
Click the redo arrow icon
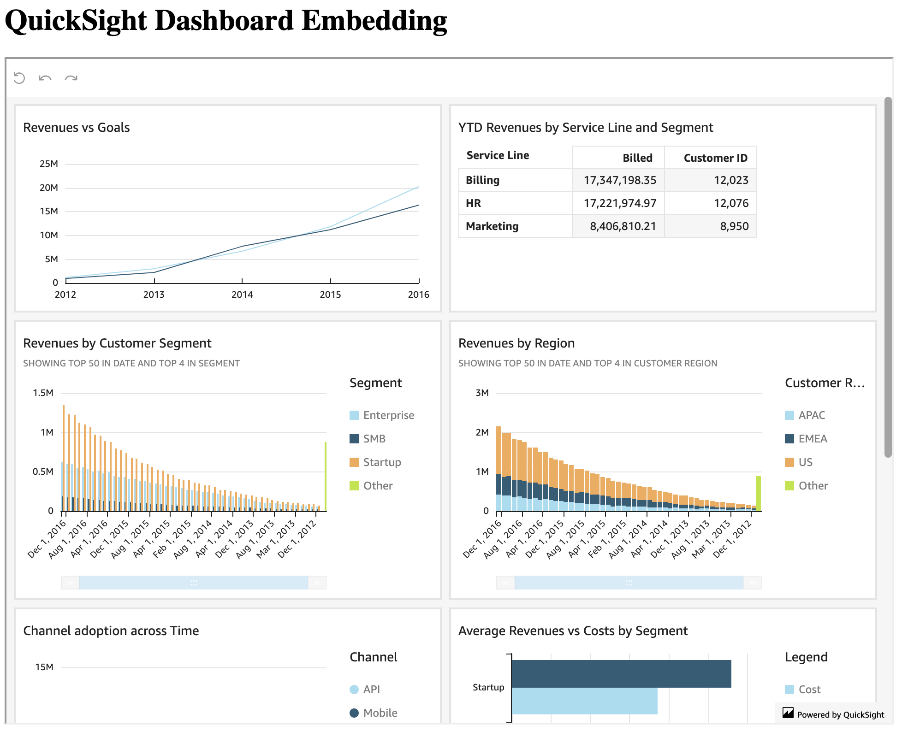coord(71,78)
